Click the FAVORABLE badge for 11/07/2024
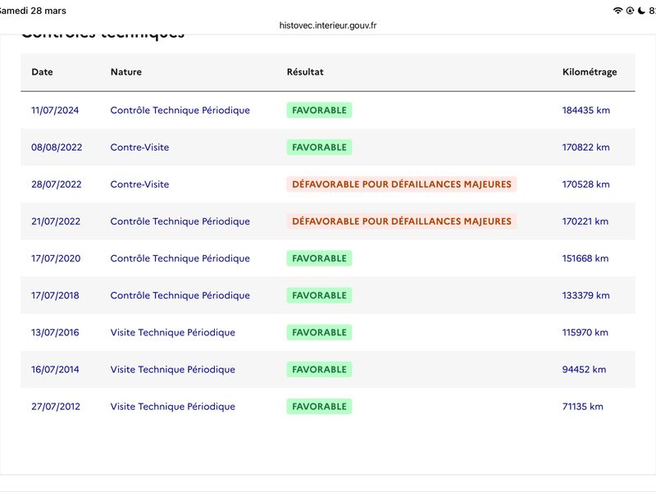The width and height of the screenshot is (656, 492). click(x=319, y=110)
